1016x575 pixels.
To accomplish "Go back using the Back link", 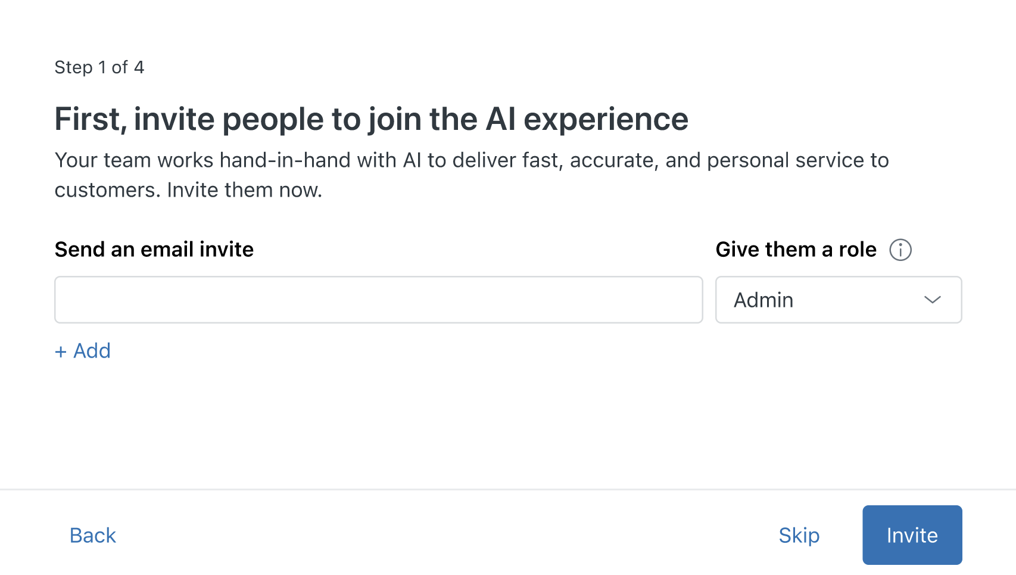I will pos(93,535).
